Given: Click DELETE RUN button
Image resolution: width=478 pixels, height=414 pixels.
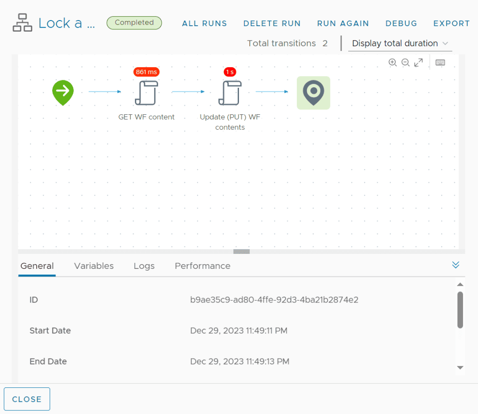Looking at the screenshot, I should pos(272,23).
